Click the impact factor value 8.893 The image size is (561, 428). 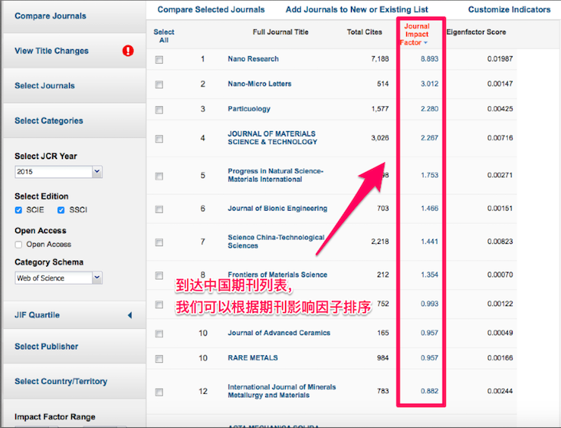pos(429,59)
